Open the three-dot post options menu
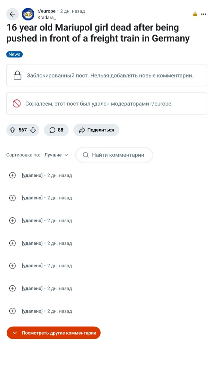 pyautogui.click(x=204, y=14)
